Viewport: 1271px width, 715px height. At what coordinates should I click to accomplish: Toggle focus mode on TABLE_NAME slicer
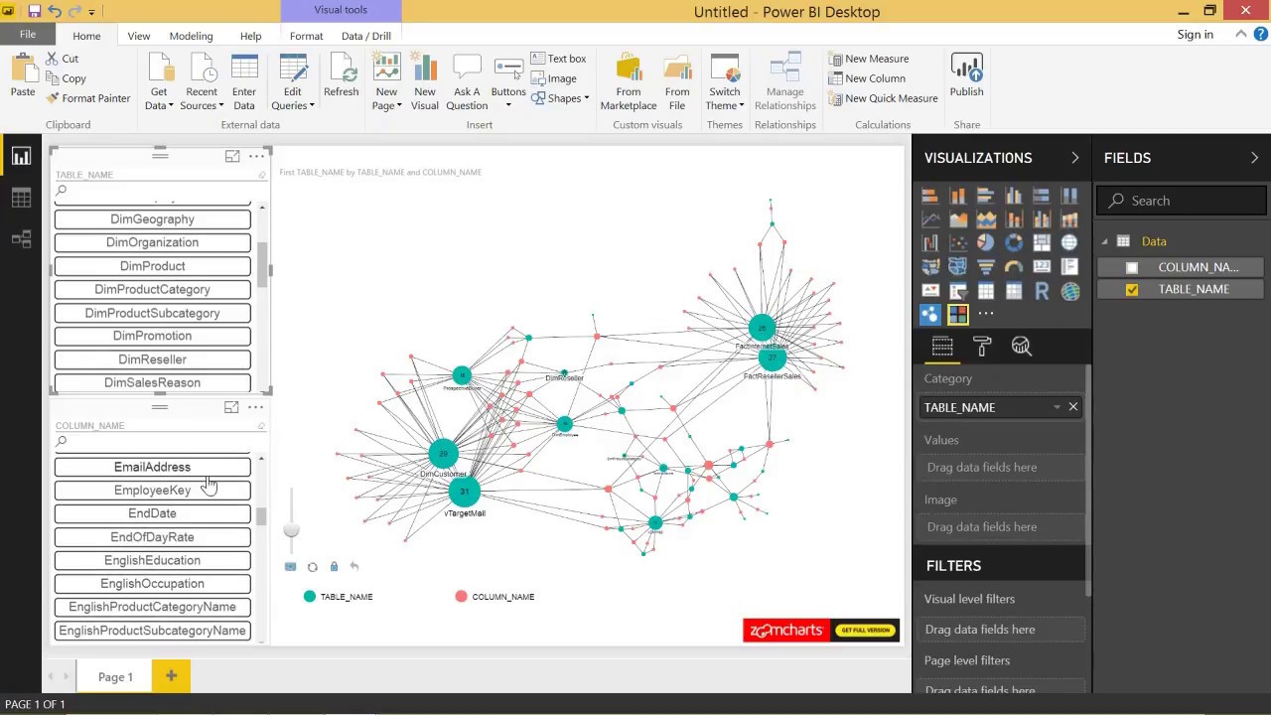pos(232,156)
